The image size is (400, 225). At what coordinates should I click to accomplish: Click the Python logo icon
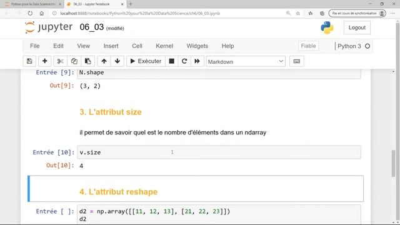click(x=327, y=27)
